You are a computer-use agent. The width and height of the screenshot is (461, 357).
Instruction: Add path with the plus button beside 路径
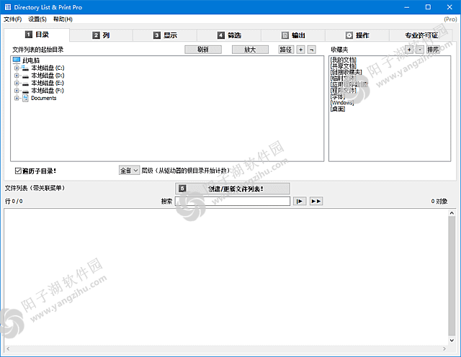300,50
